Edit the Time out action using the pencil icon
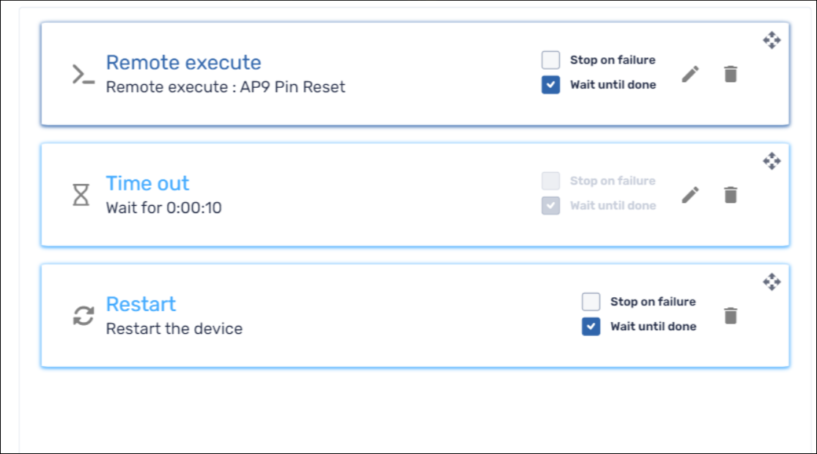817x454 pixels. tap(690, 195)
